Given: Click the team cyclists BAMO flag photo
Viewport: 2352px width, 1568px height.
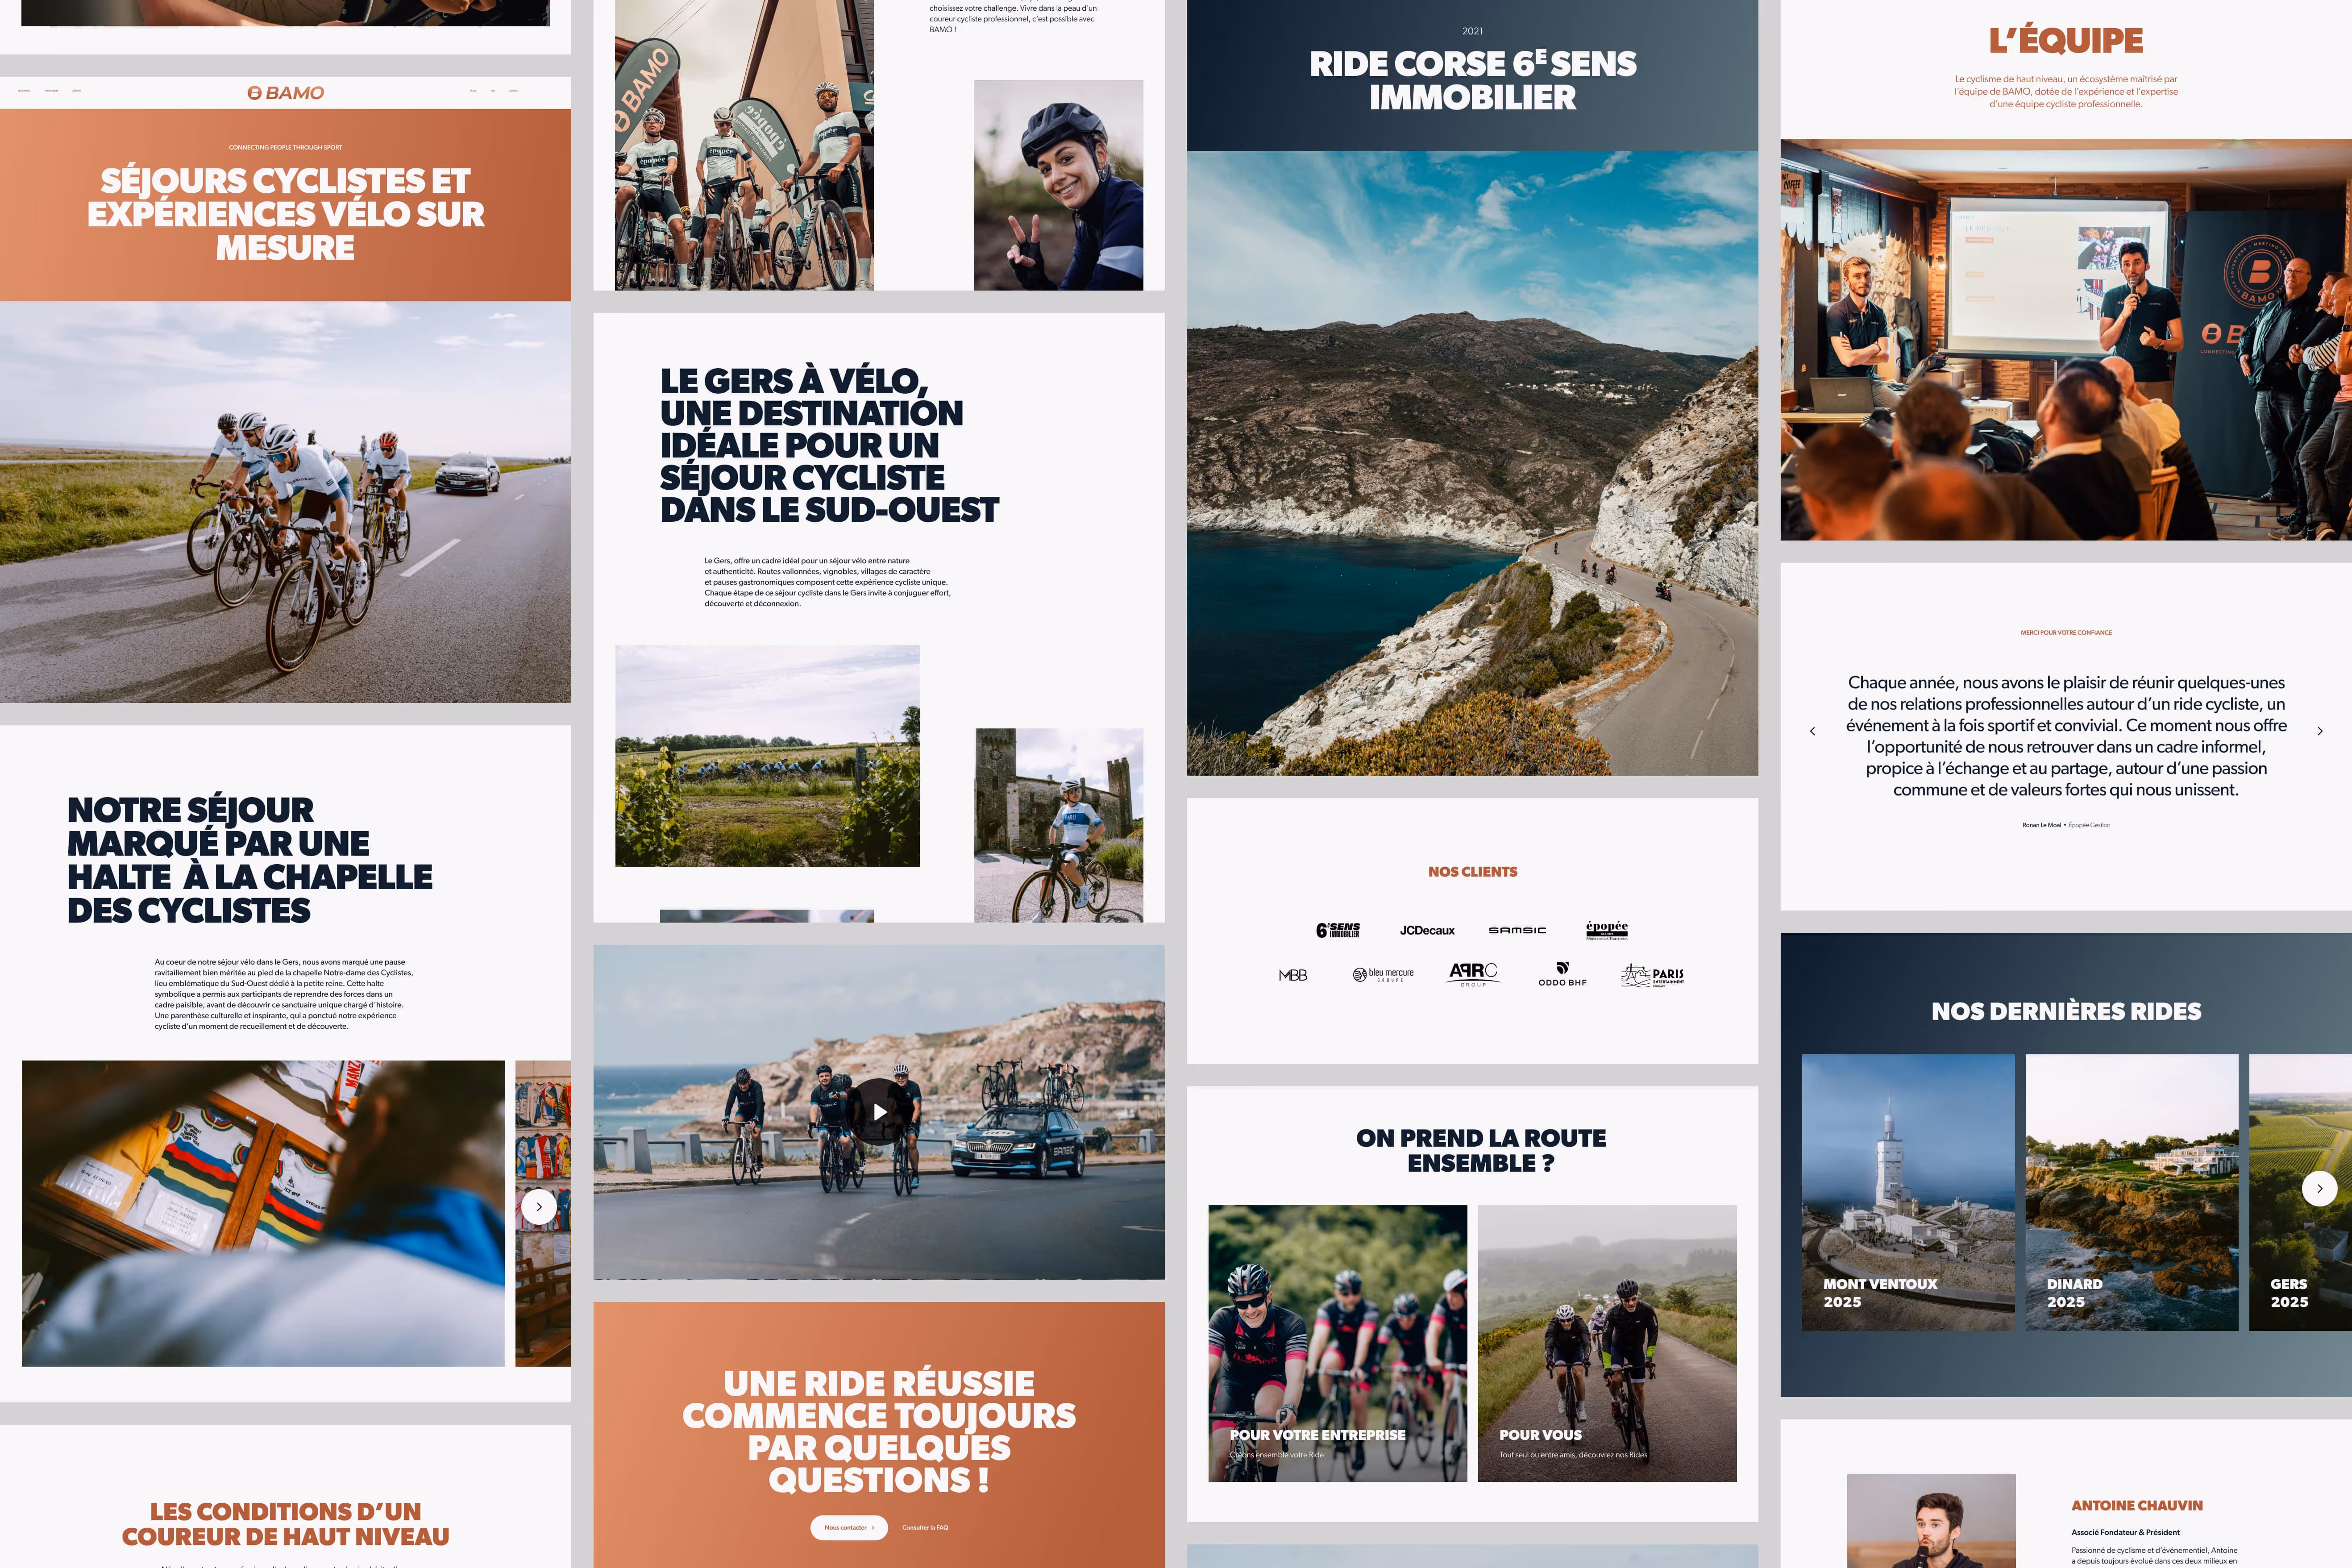Looking at the screenshot, I should tap(744, 145).
